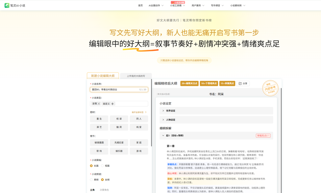The image size is (321, 193).
Task: Open the 小说去AI味 badge
Action: pyautogui.click(x=178, y=2)
